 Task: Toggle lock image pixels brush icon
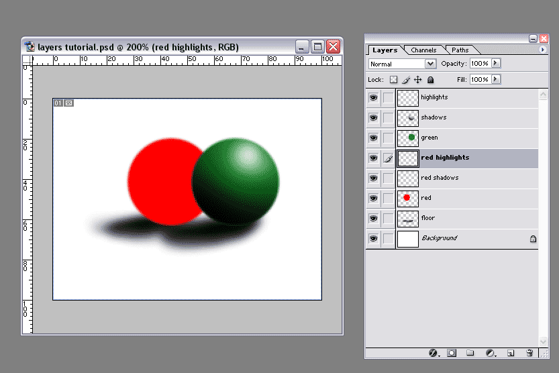pyautogui.click(x=406, y=79)
